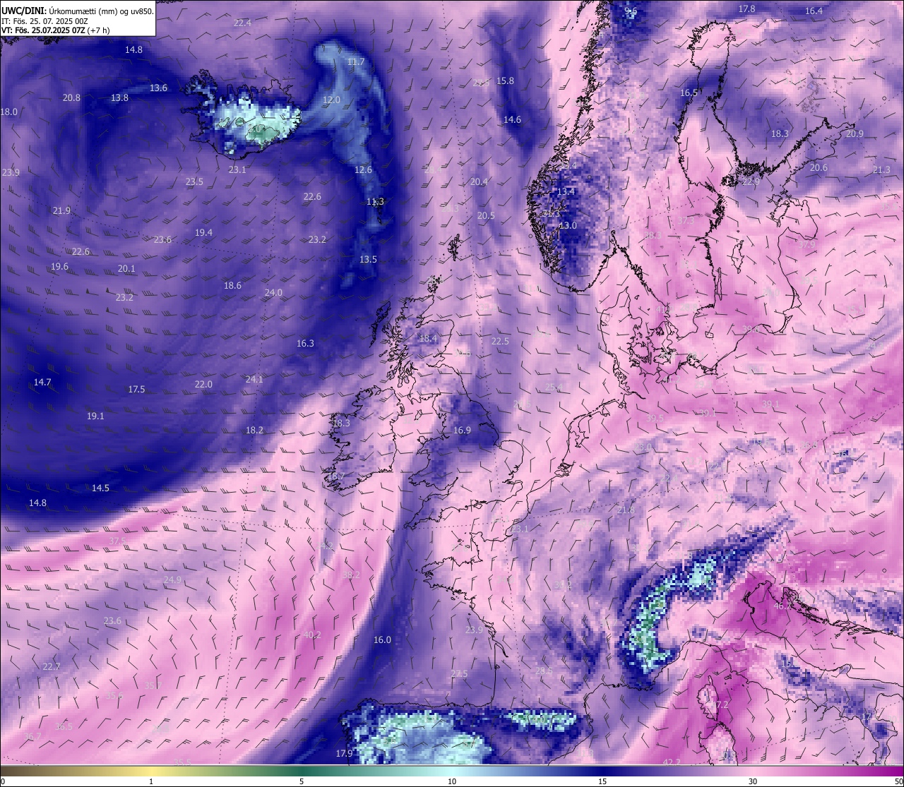The width and height of the screenshot is (904, 787).
Task: Click the IT initialization time line
Action: [44, 21]
